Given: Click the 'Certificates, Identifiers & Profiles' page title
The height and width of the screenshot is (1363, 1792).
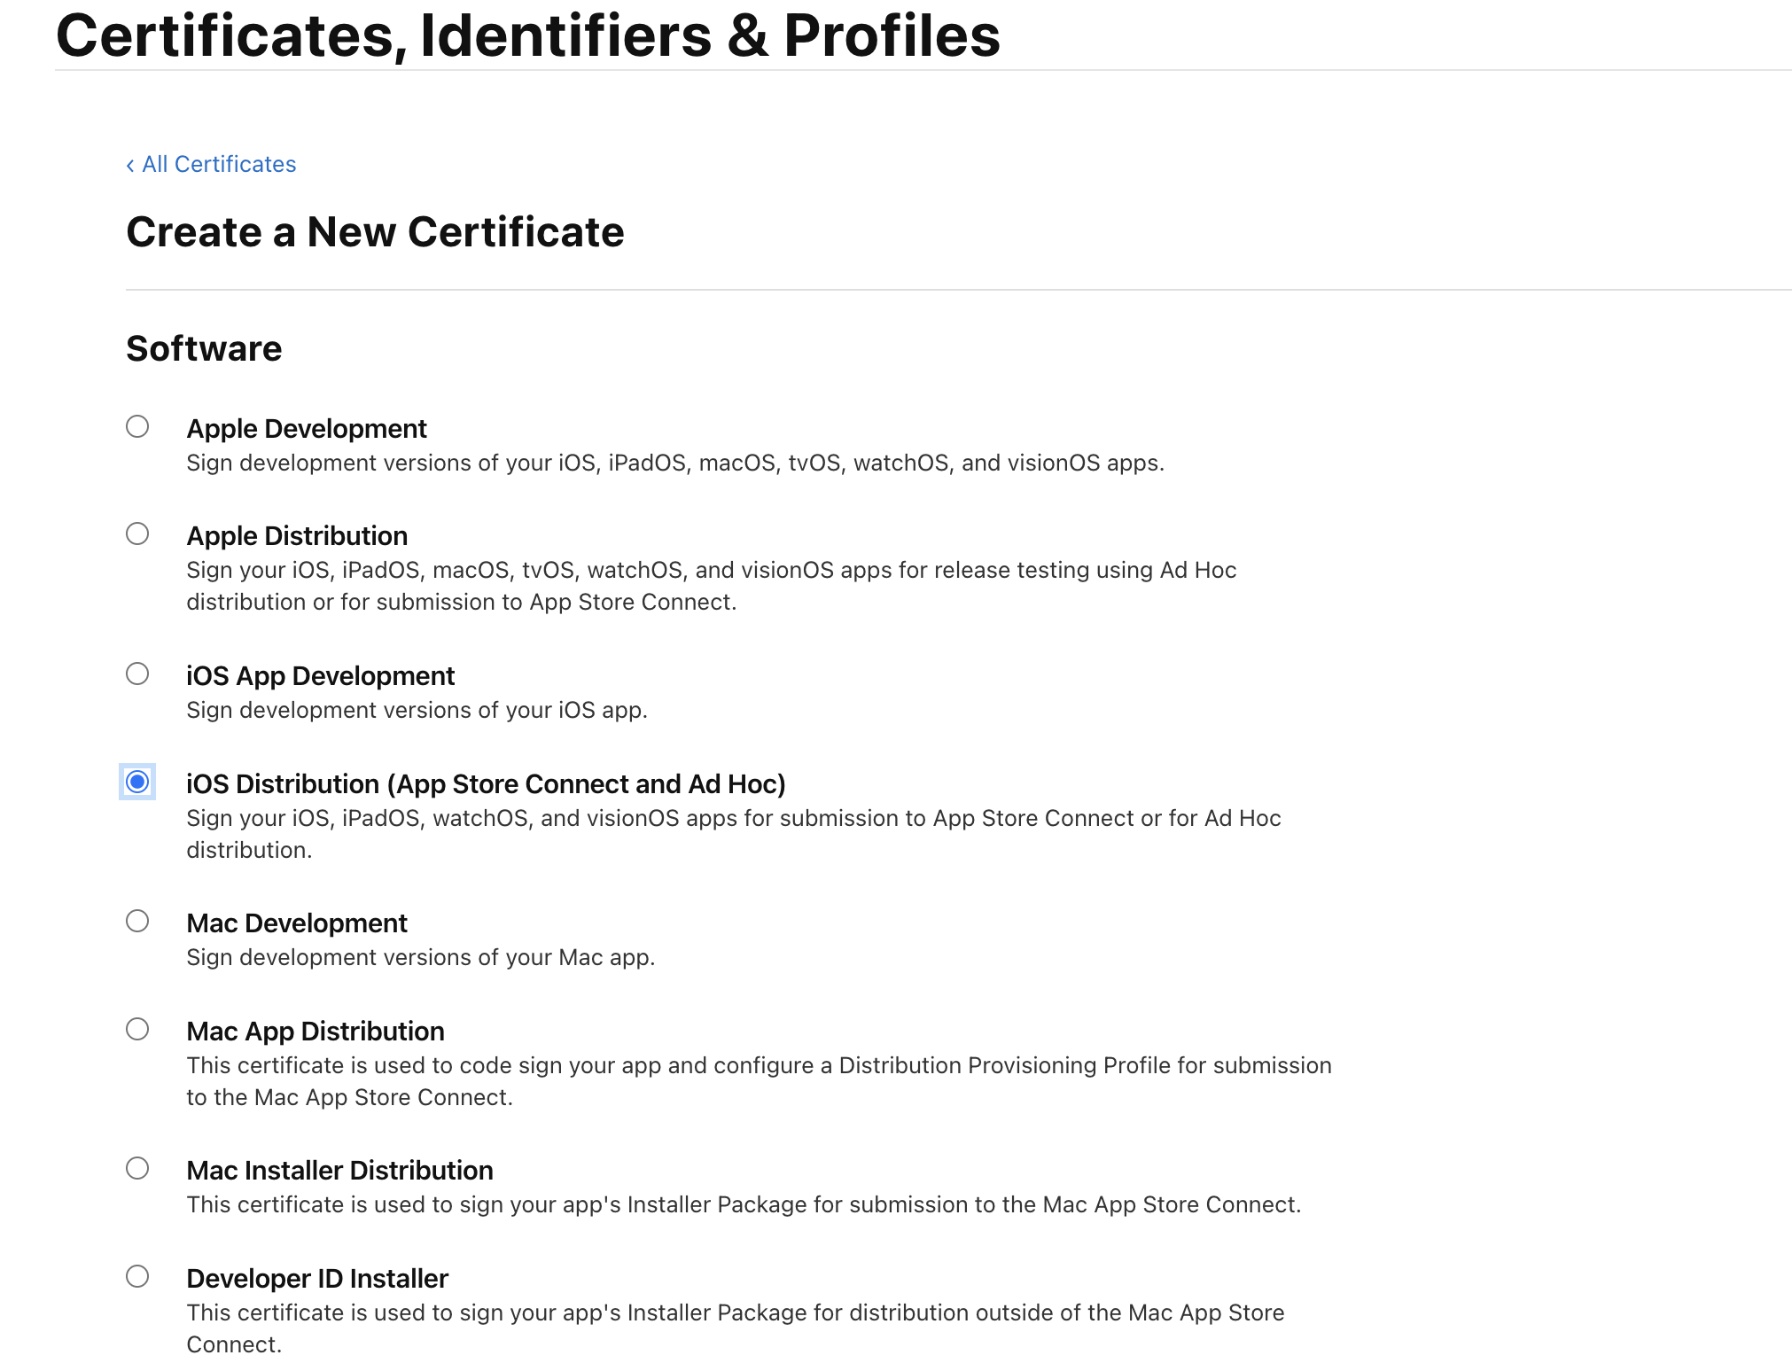Looking at the screenshot, I should (528, 35).
